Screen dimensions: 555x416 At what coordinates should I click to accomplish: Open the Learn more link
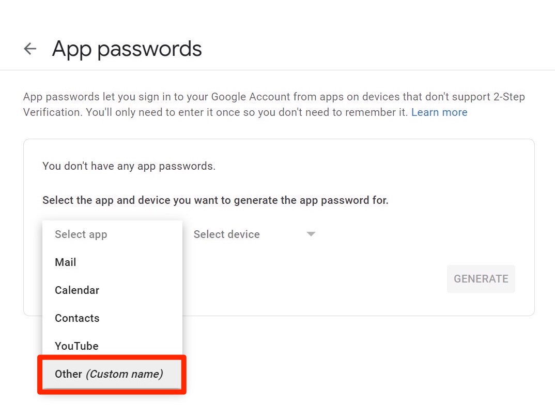[439, 112]
